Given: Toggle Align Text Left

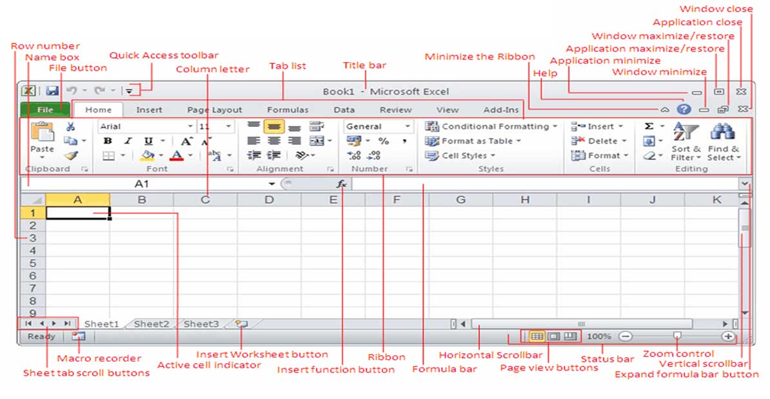Looking at the screenshot, I should pos(253,141).
